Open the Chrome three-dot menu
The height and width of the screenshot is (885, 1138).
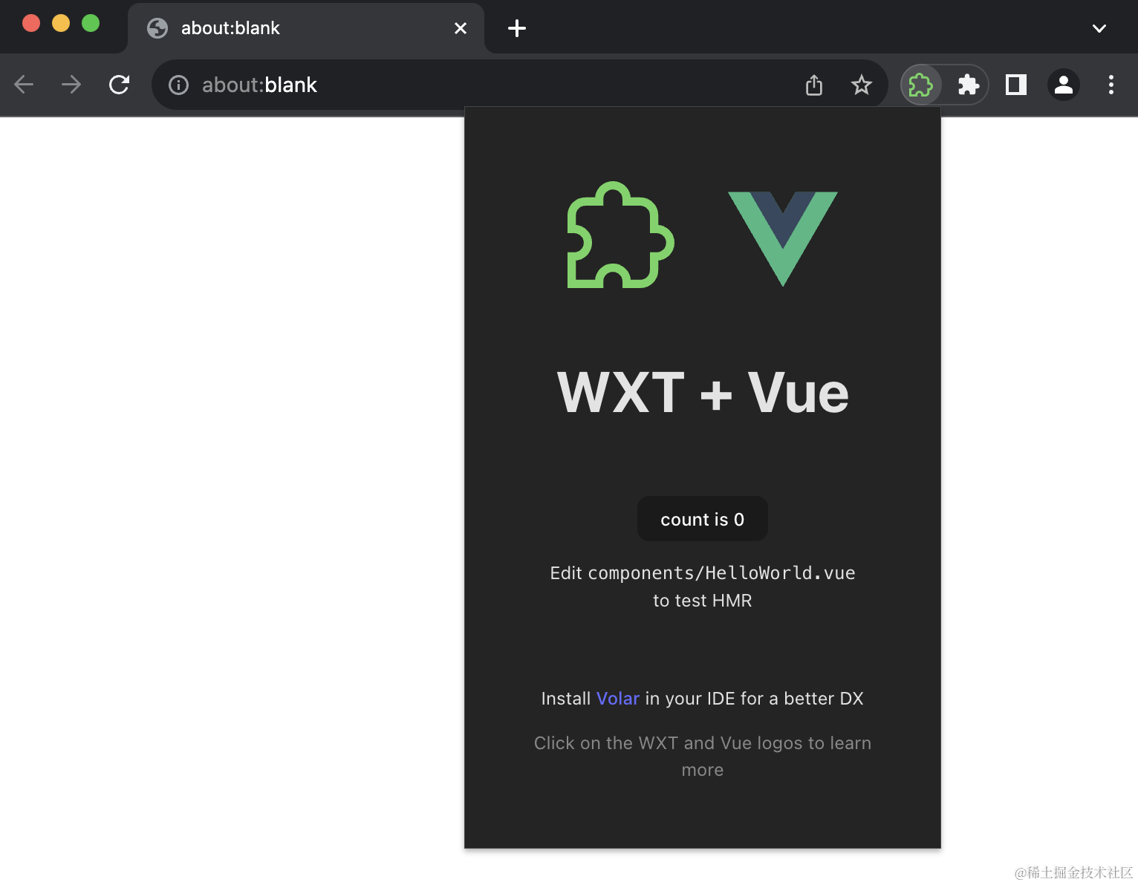click(1111, 85)
